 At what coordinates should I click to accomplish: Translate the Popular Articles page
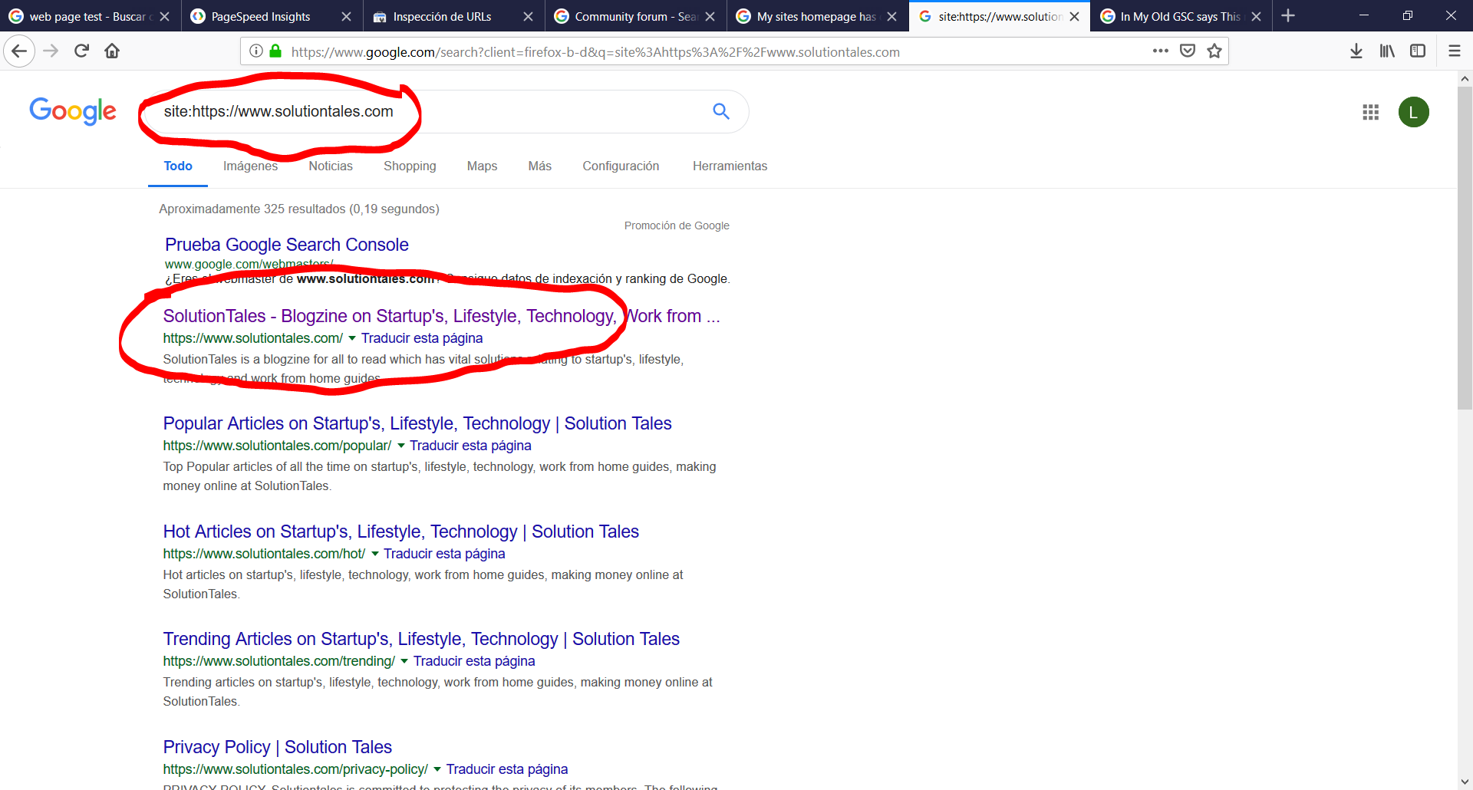point(470,446)
